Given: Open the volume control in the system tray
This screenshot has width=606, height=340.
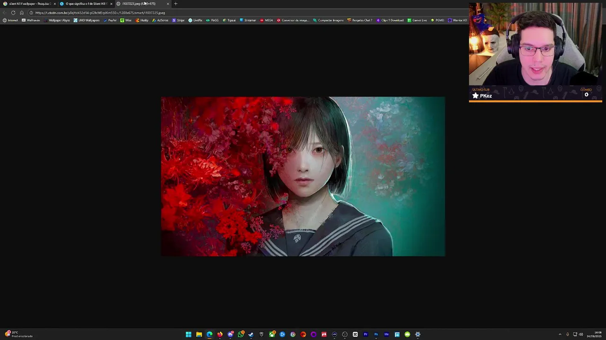Looking at the screenshot, I should tap(581, 334).
